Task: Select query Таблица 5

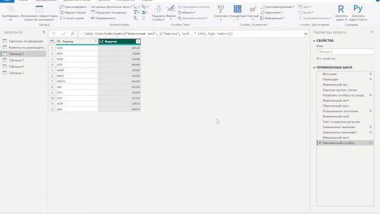Action: click(24, 73)
